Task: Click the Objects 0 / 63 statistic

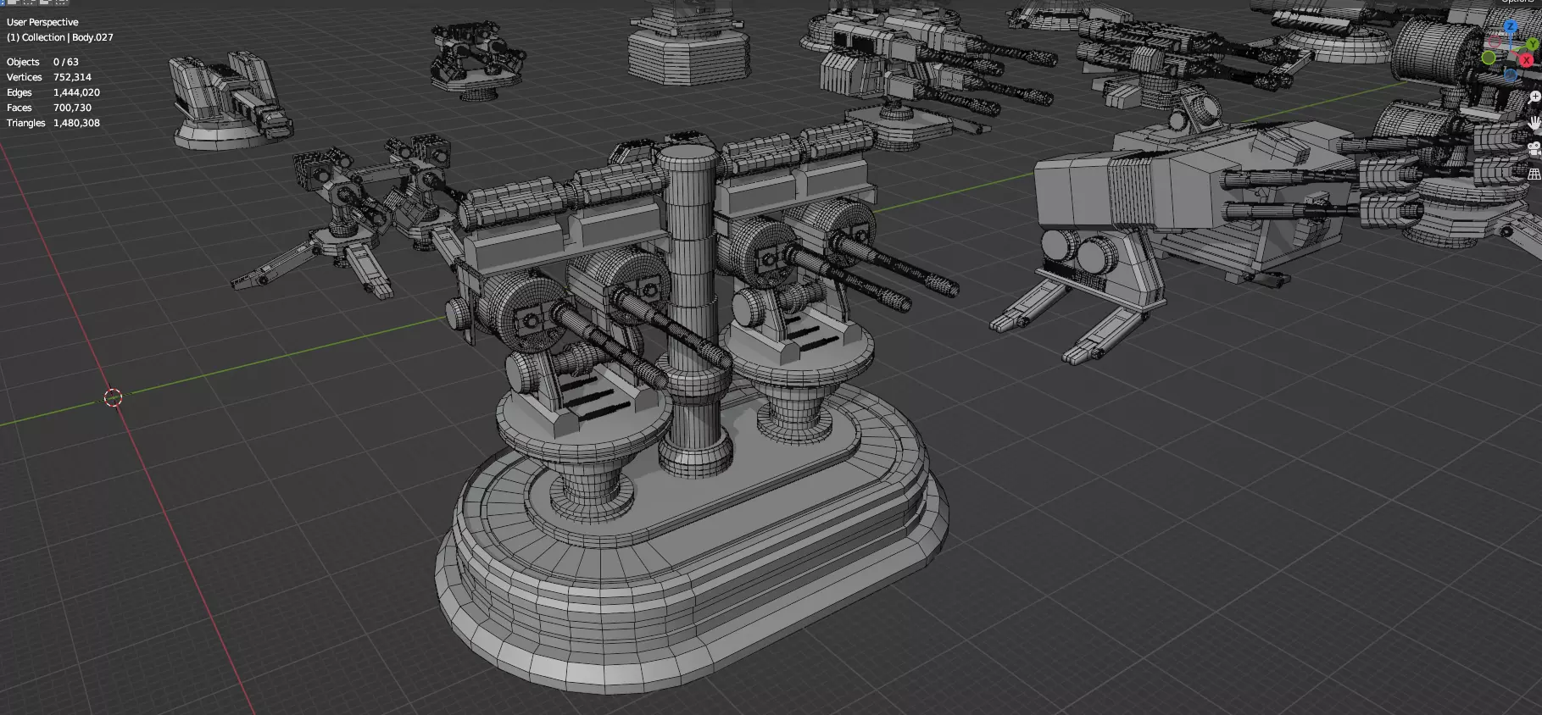Action: coord(42,62)
